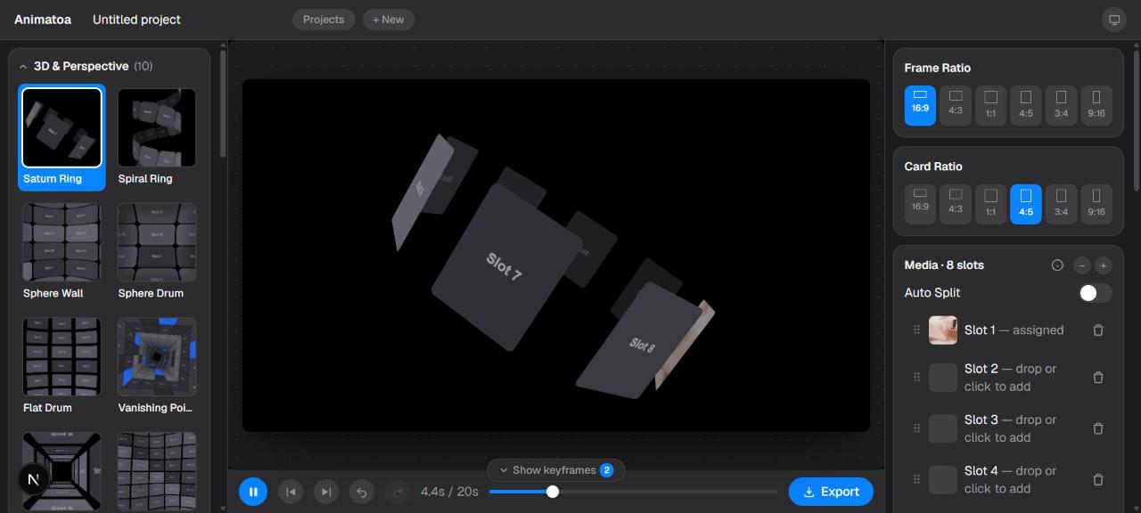Set card ratio to 4:5
This screenshot has height=513, width=1141.
coord(1026,204)
